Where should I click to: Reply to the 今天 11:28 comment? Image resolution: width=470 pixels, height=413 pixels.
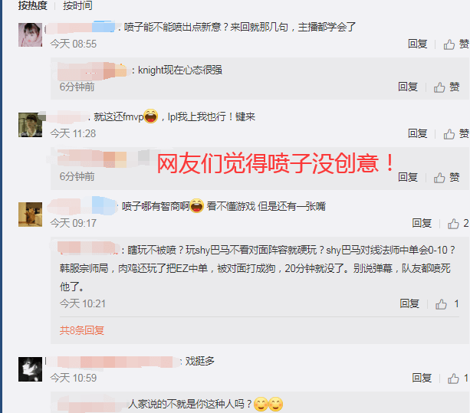click(x=417, y=133)
